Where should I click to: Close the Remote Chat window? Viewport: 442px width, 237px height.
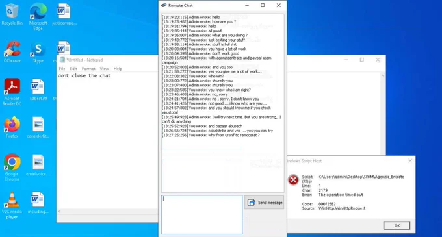pyautogui.click(x=278, y=5)
